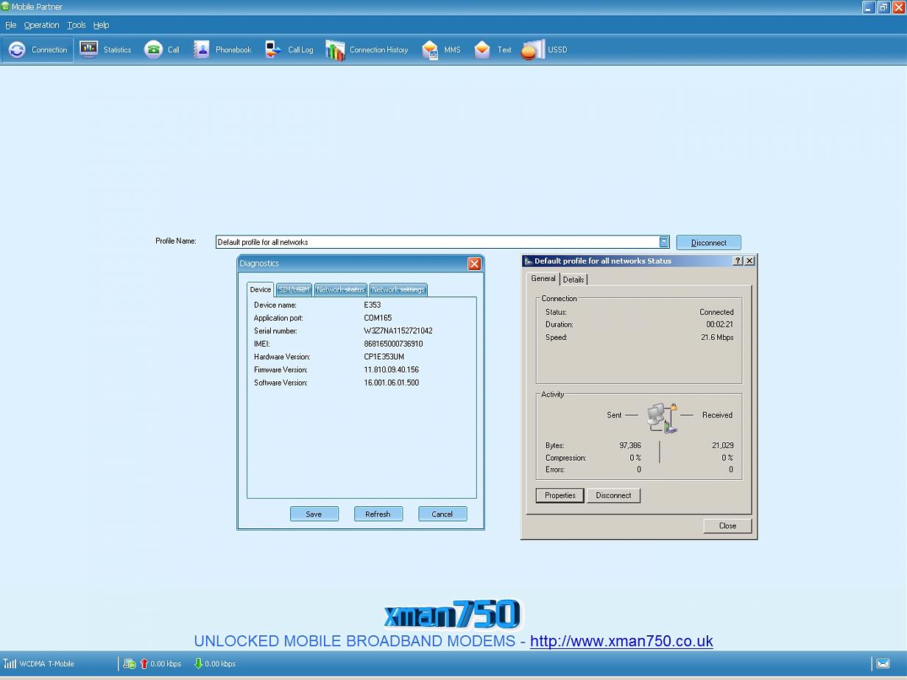Click the Properties button

(560, 496)
